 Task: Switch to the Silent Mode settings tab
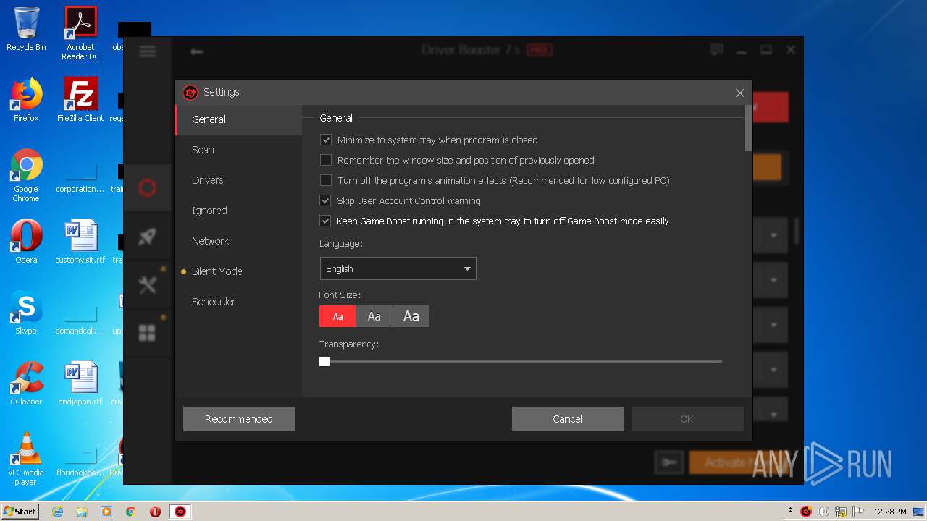[x=238, y=271]
